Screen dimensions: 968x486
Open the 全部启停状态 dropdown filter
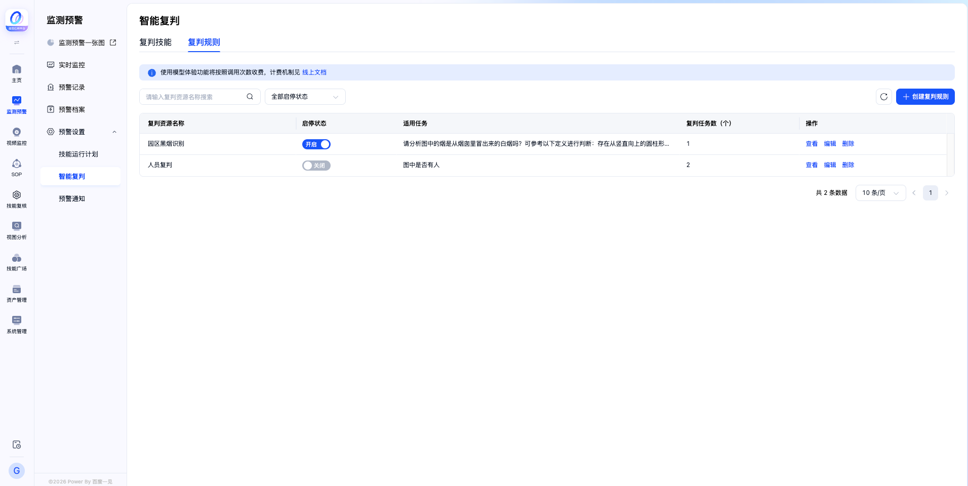[x=305, y=97]
